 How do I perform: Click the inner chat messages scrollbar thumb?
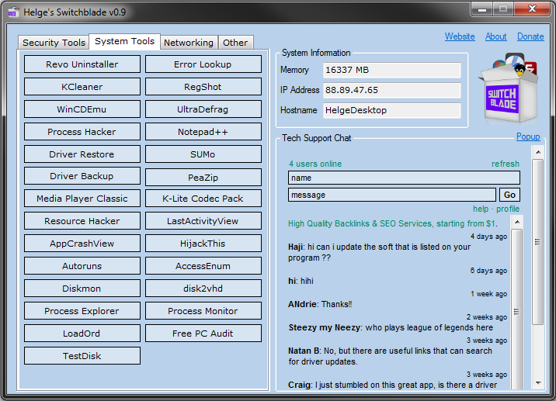tap(517, 312)
